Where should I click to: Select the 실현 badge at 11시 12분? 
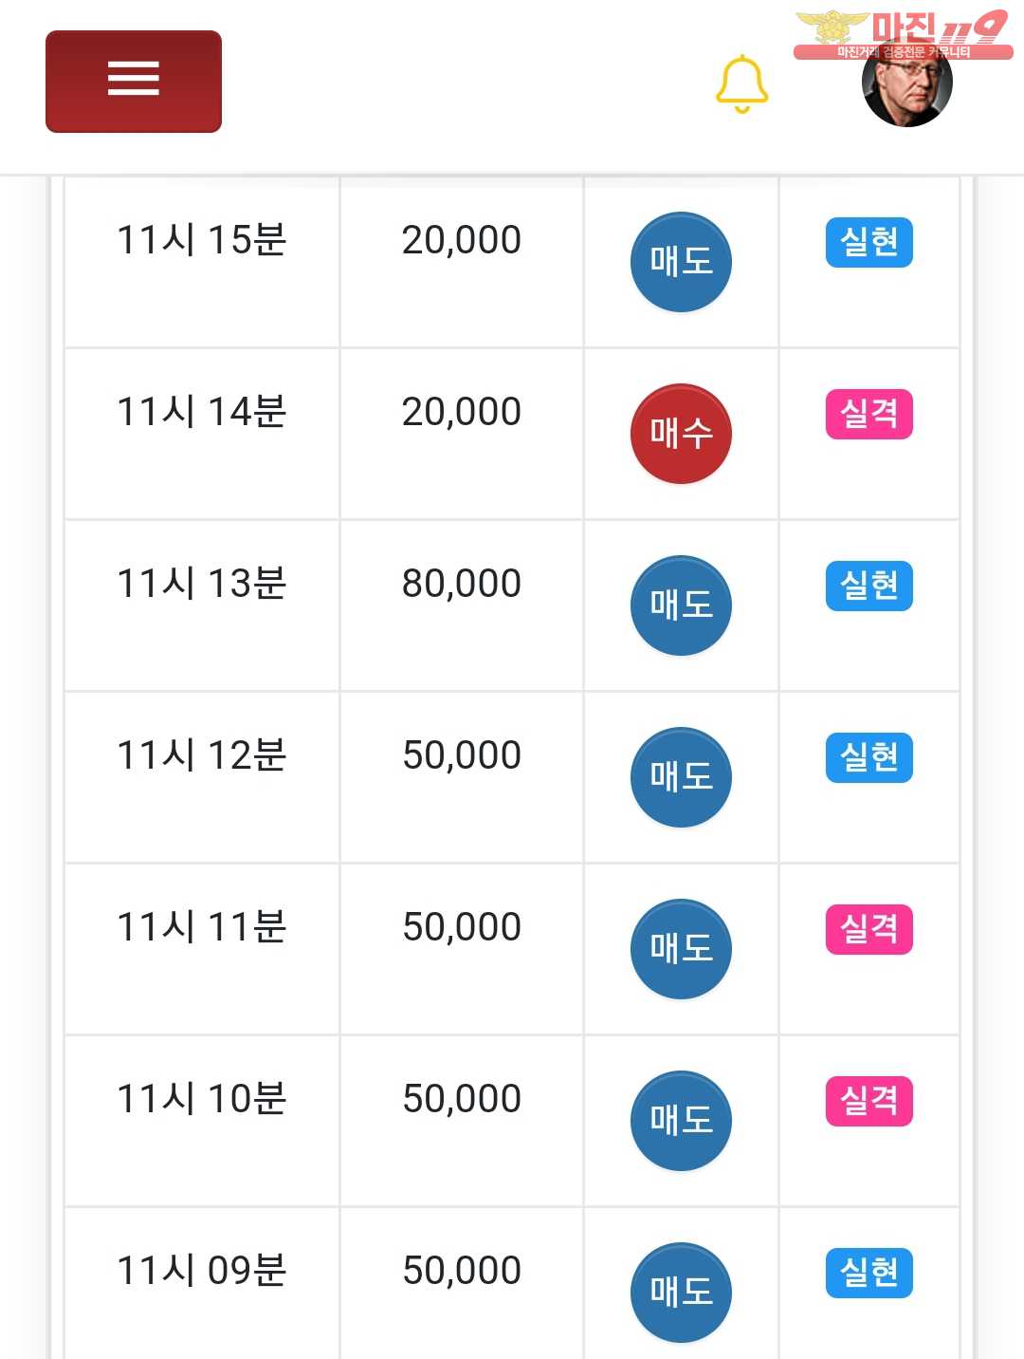coord(869,758)
